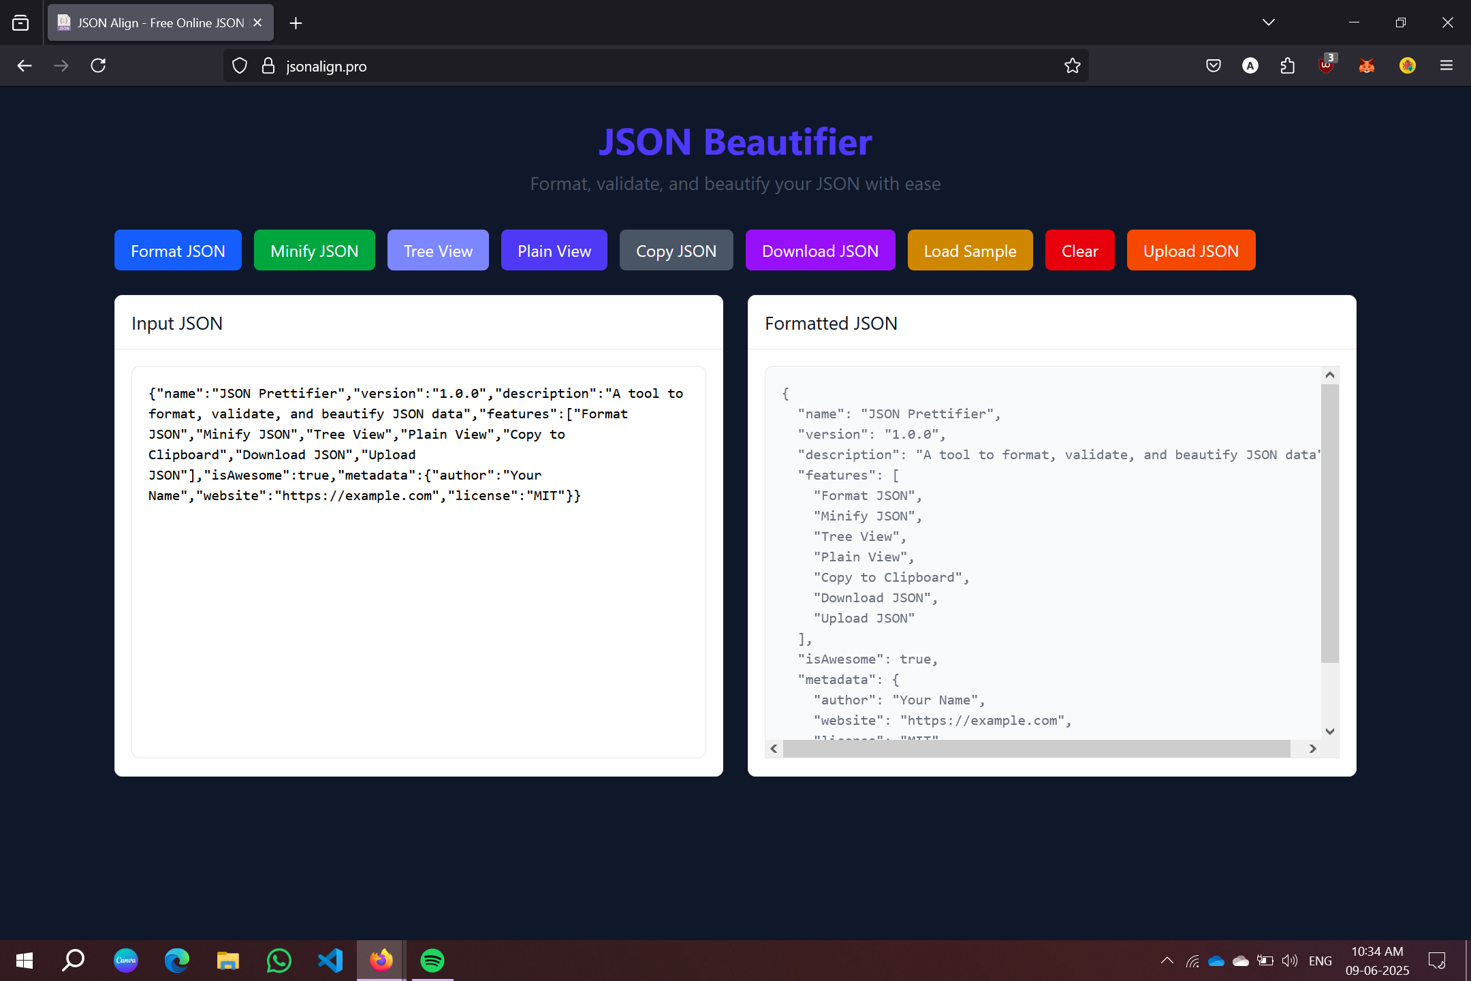Click the volume speaker tray icon
Image resolution: width=1471 pixels, height=981 pixels.
[x=1289, y=961]
